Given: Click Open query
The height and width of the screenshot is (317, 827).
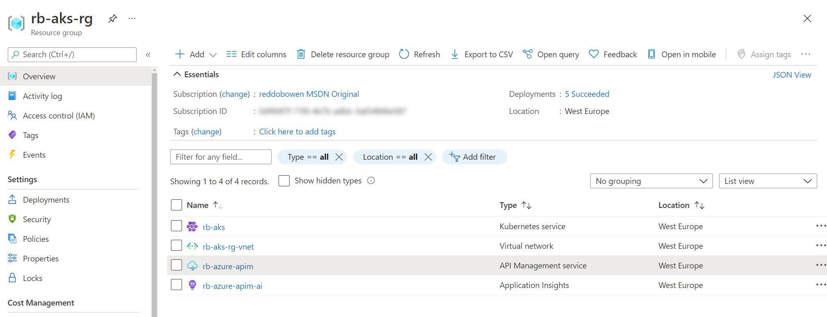Looking at the screenshot, I should point(551,54).
